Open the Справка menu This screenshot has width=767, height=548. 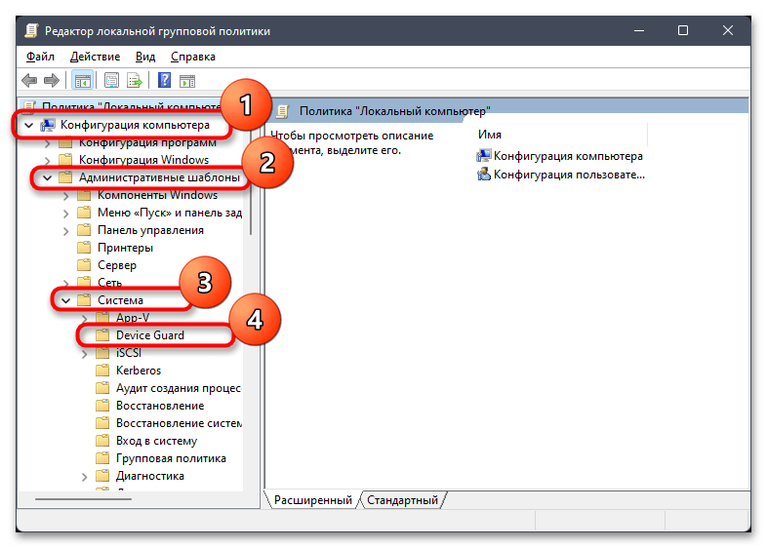pos(193,57)
